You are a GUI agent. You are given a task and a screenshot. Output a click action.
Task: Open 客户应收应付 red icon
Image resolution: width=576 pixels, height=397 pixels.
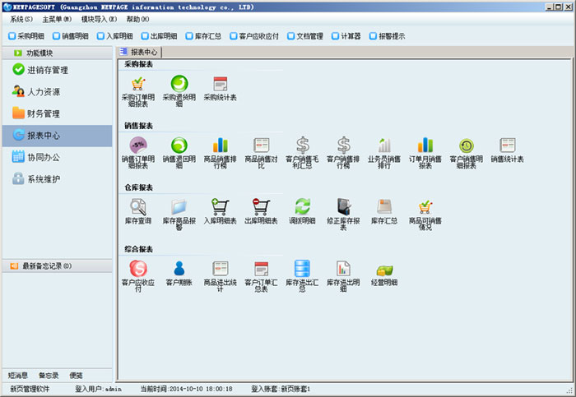tap(138, 269)
